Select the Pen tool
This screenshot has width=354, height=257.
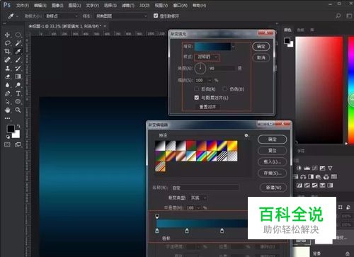[x=7, y=93]
